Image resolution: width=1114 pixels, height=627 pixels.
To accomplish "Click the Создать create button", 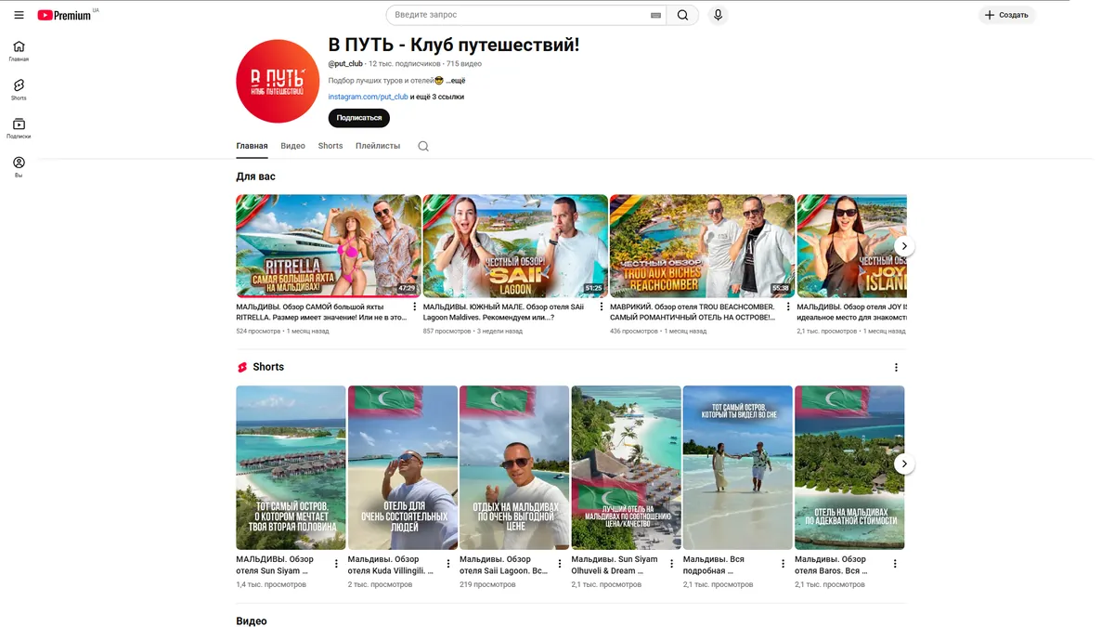I will pyautogui.click(x=1006, y=15).
